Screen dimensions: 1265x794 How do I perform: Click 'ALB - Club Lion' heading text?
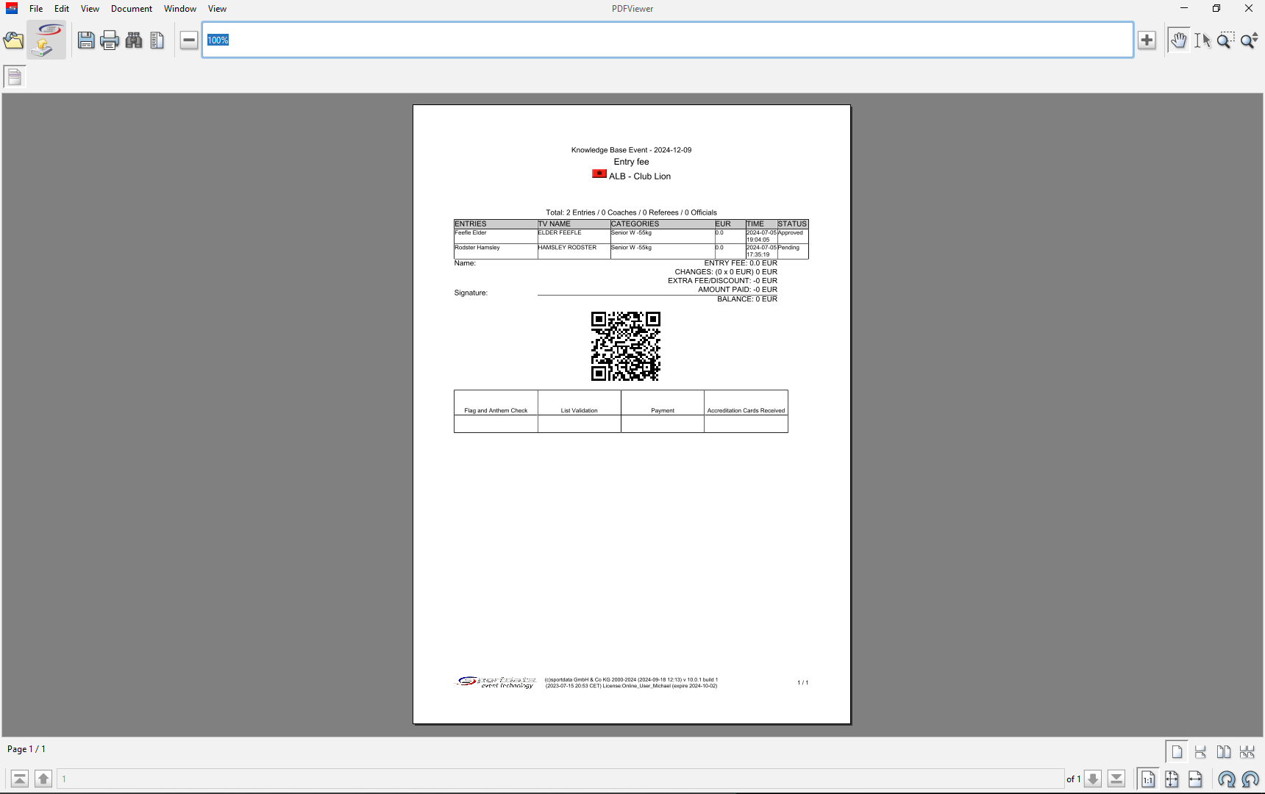640,176
